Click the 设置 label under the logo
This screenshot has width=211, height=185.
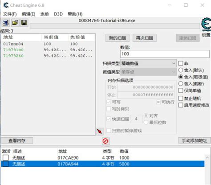click(x=206, y=35)
